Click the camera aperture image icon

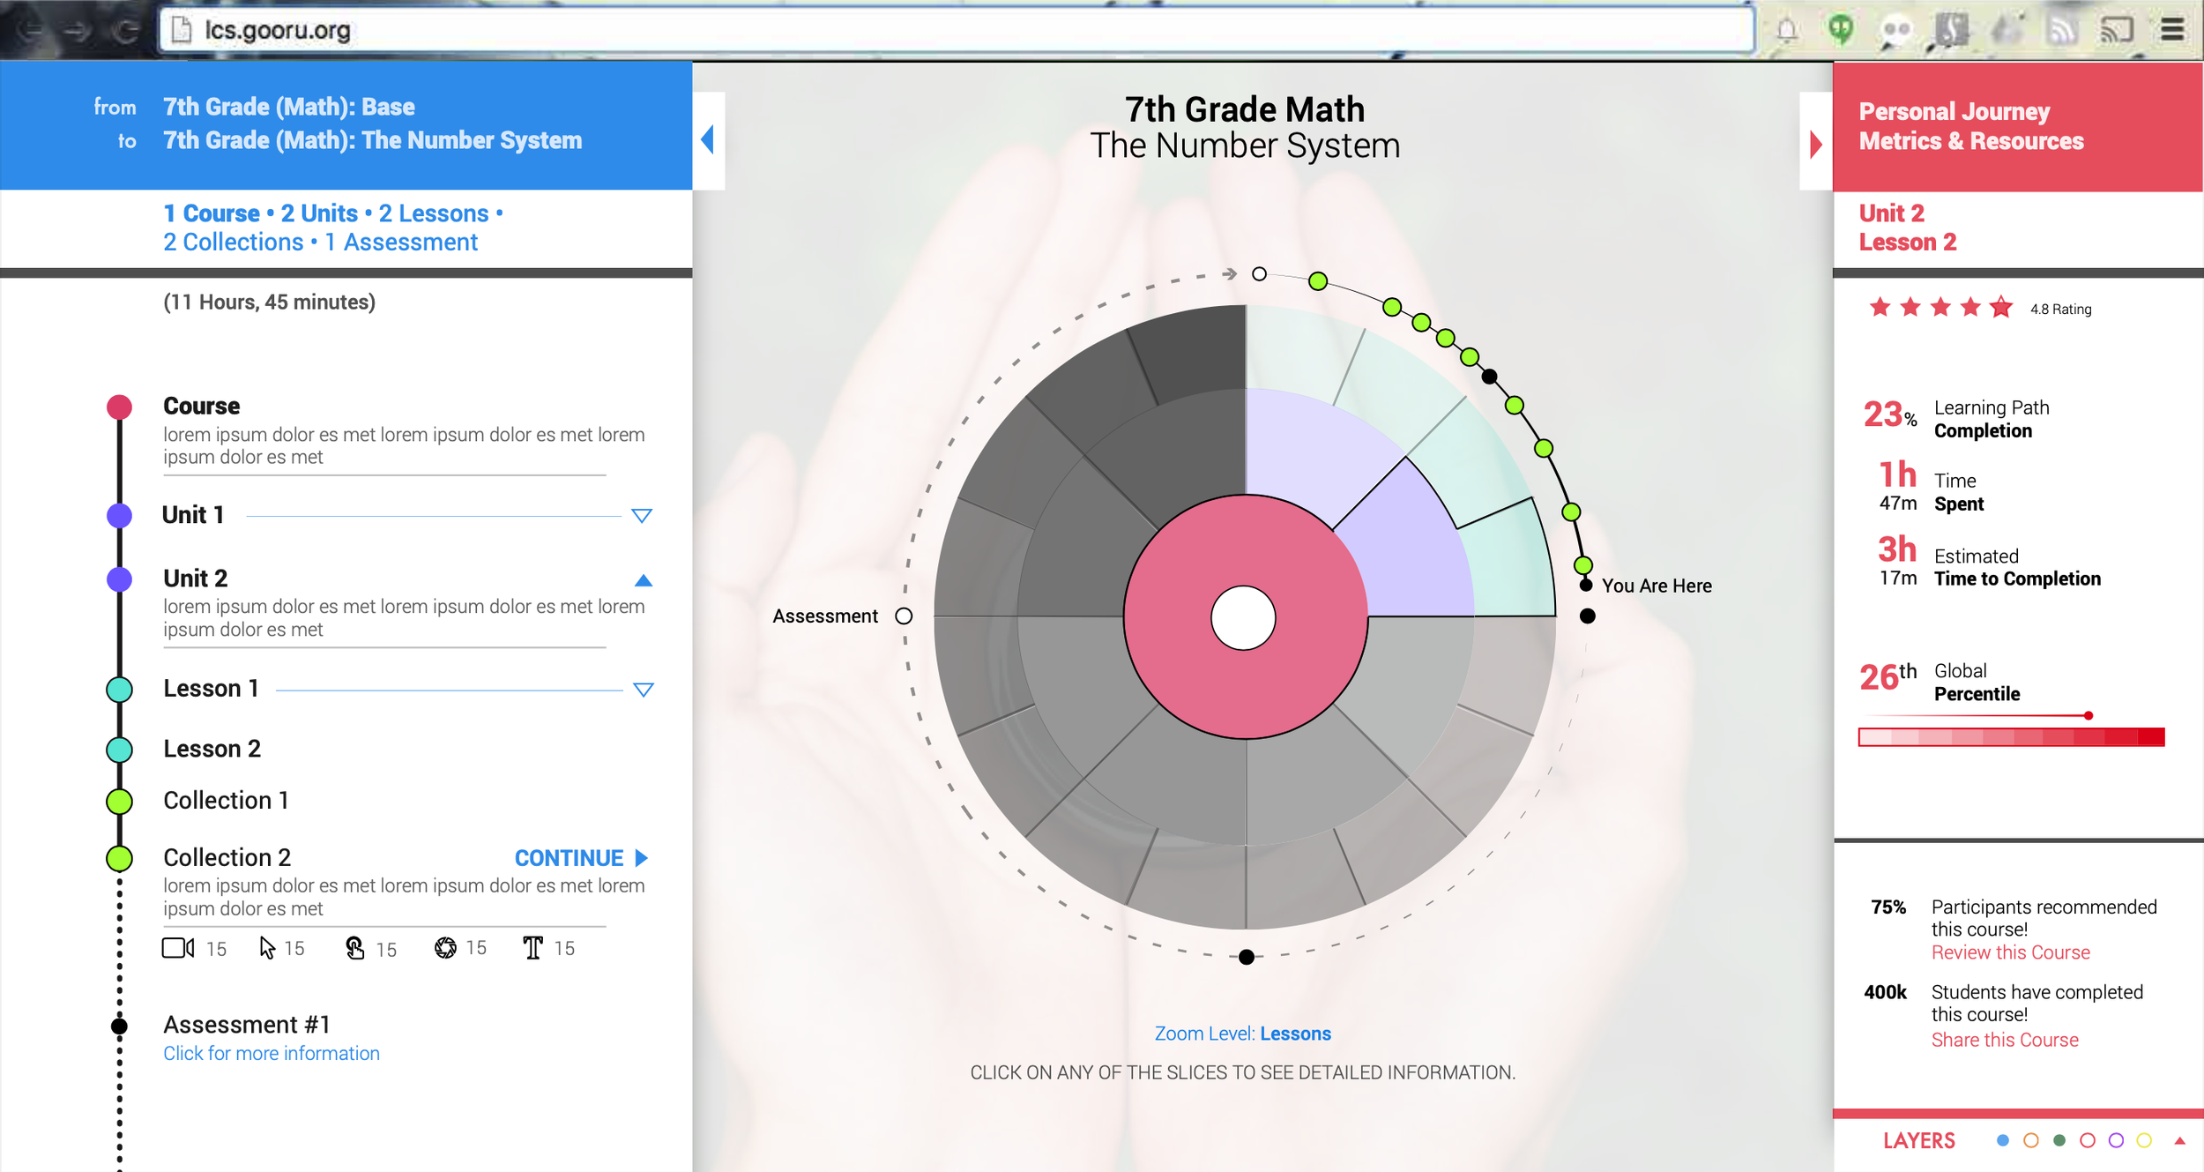[445, 948]
